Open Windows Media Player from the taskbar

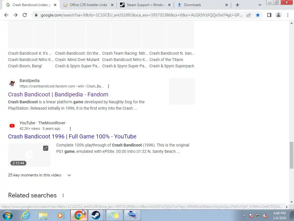tap(61, 215)
